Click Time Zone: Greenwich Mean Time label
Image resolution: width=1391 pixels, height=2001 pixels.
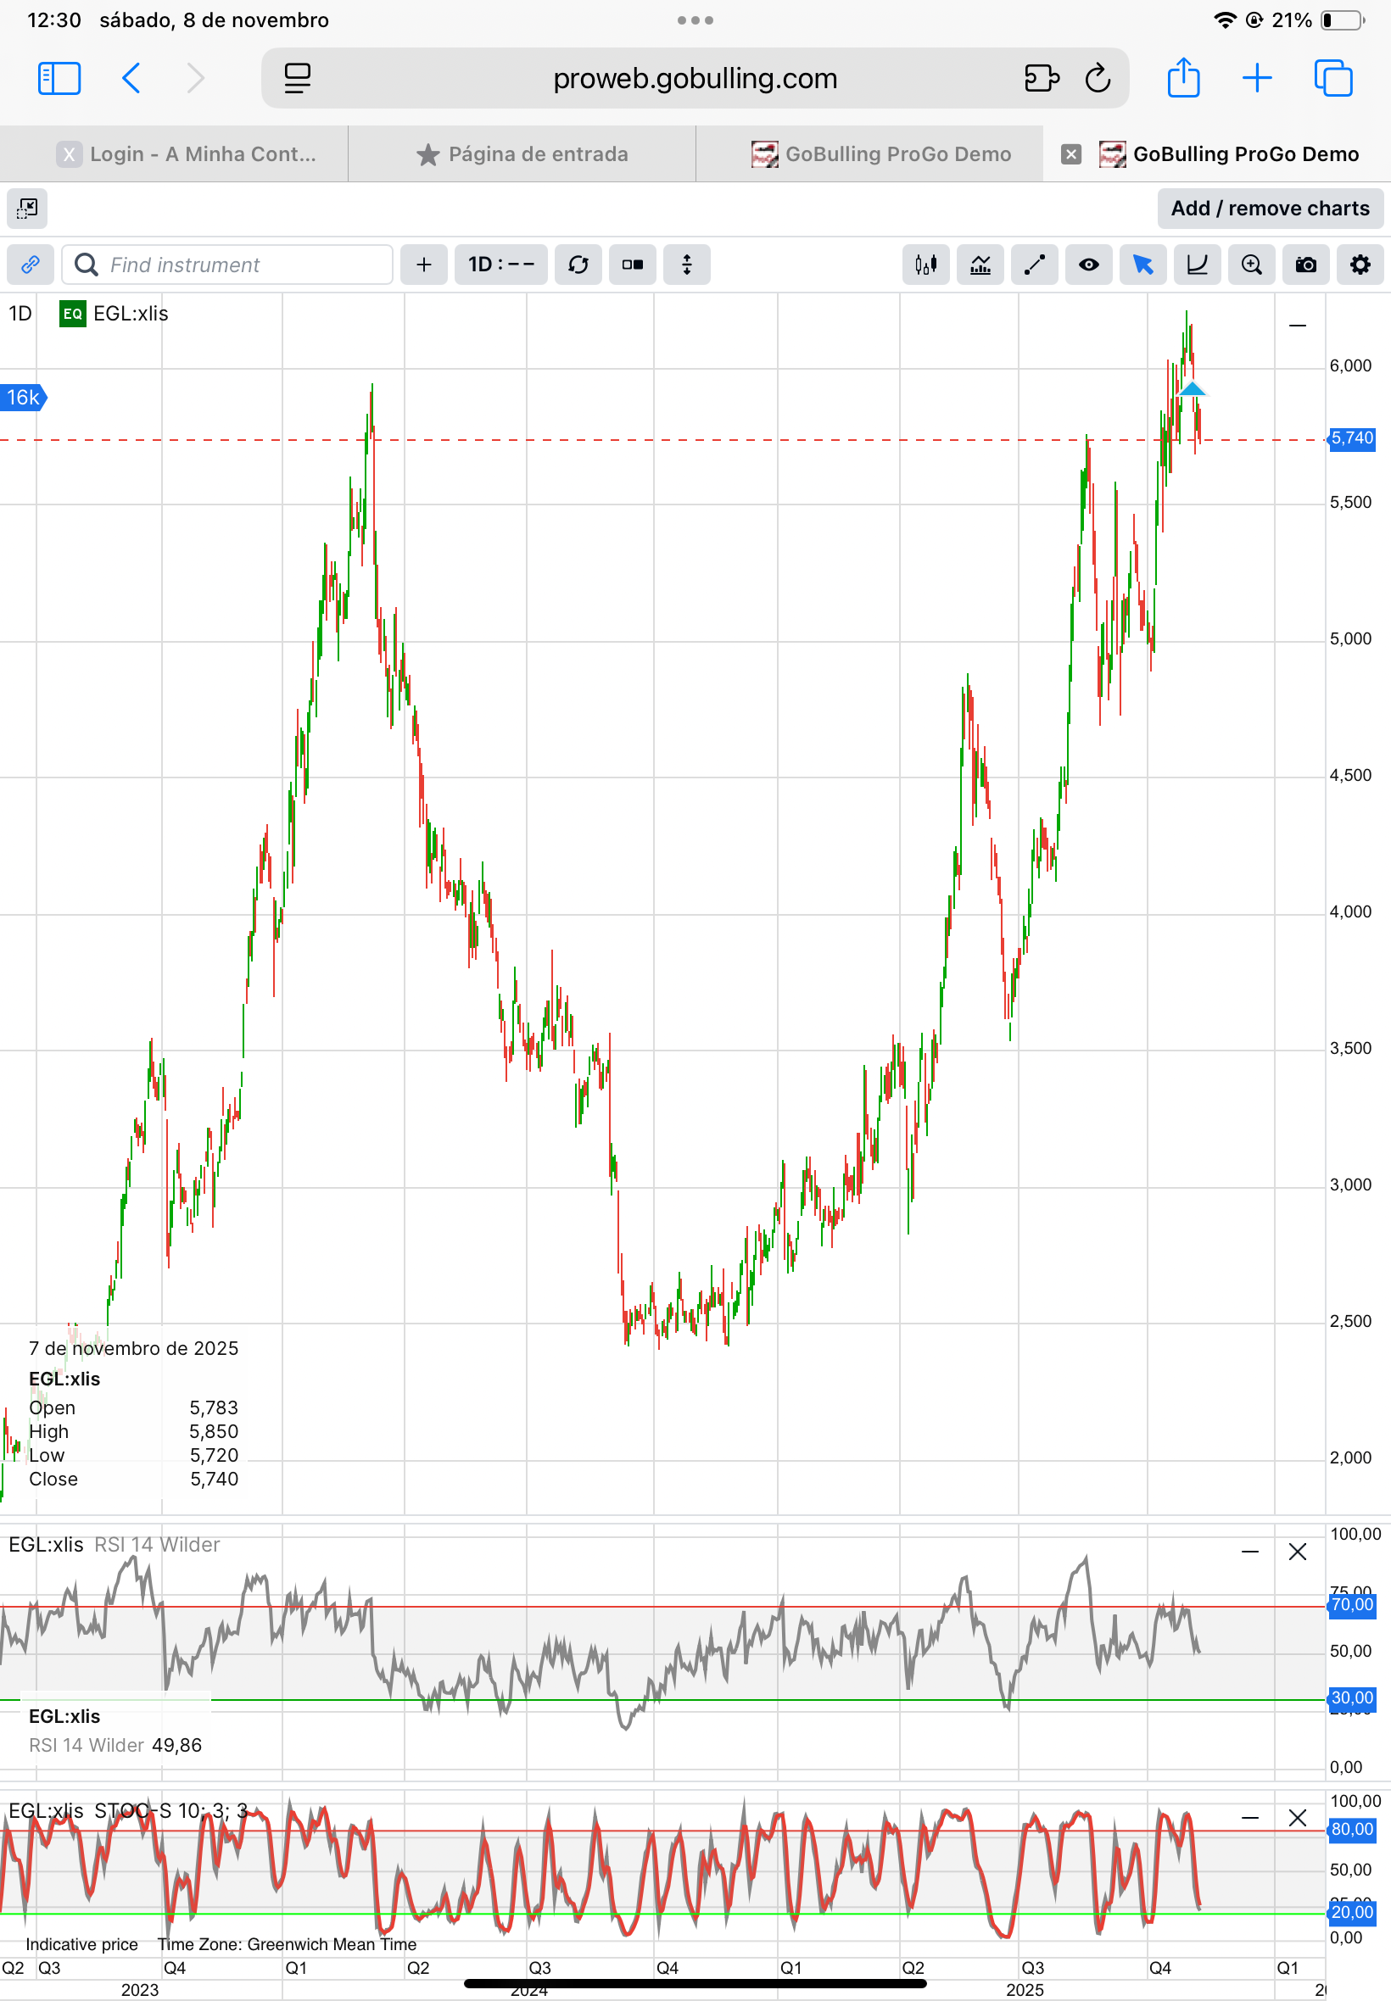(287, 1944)
